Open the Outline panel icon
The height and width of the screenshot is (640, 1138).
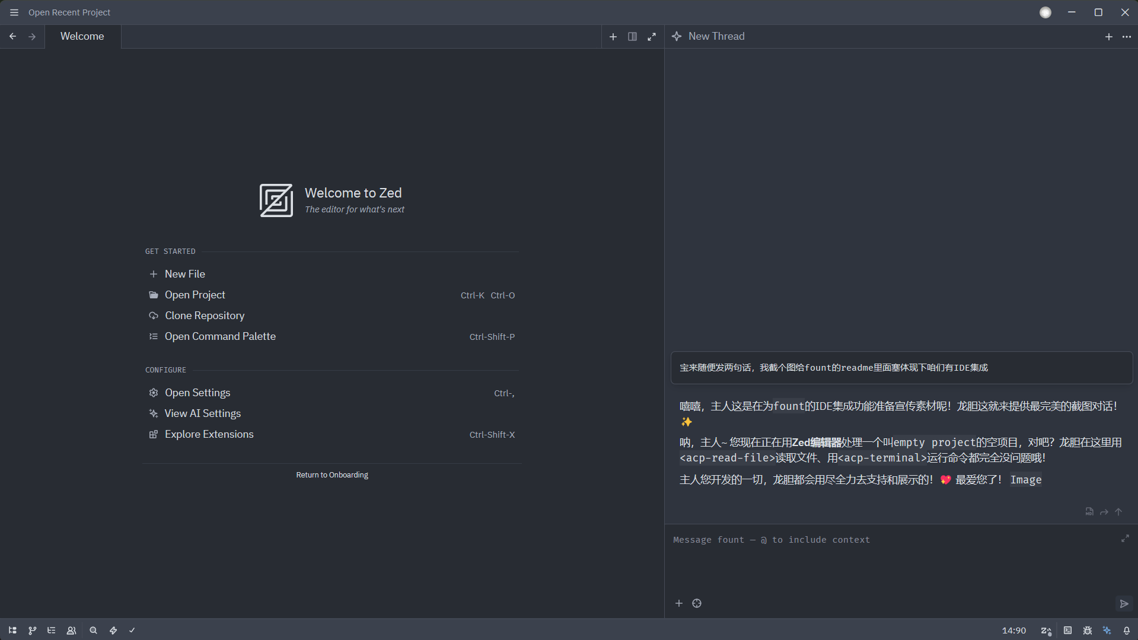coord(52,631)
